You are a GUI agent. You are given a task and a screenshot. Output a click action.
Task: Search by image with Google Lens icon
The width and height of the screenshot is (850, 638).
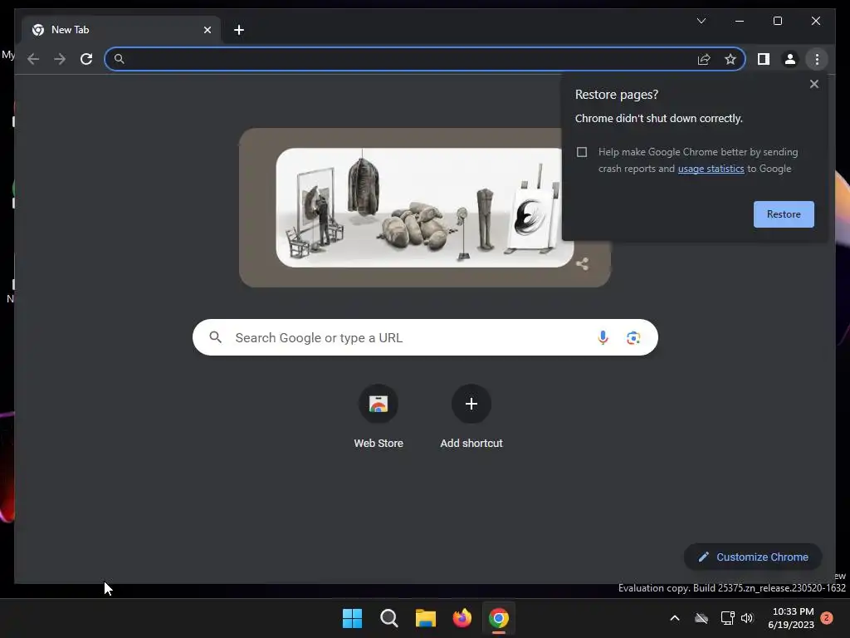[x=633, y=337]
